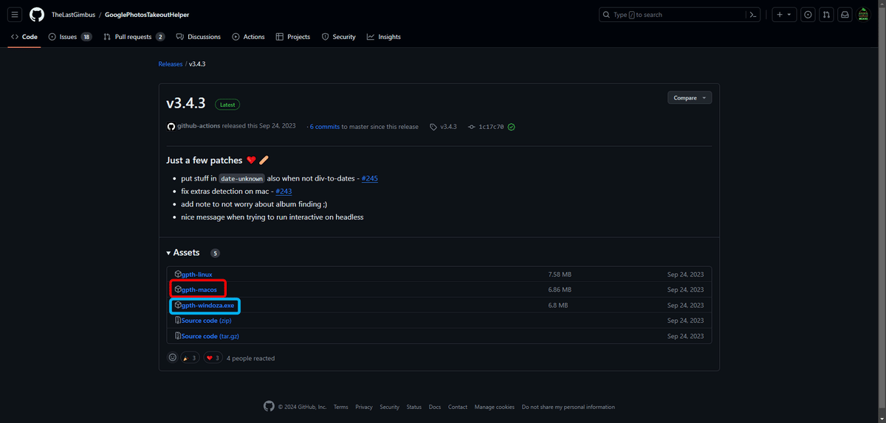
Task: Click the '4 people reacted' text
Action: point(250,358)
